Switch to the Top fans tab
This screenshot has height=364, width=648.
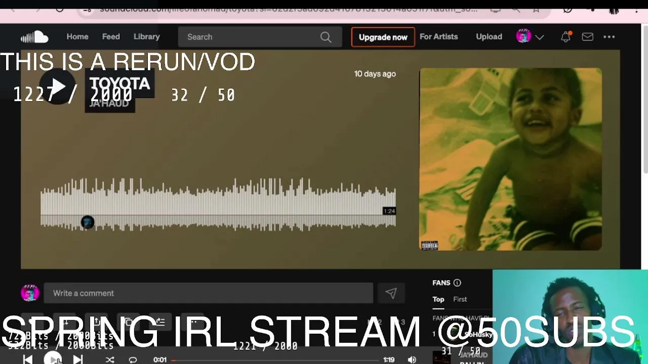[x=438, y=299]
